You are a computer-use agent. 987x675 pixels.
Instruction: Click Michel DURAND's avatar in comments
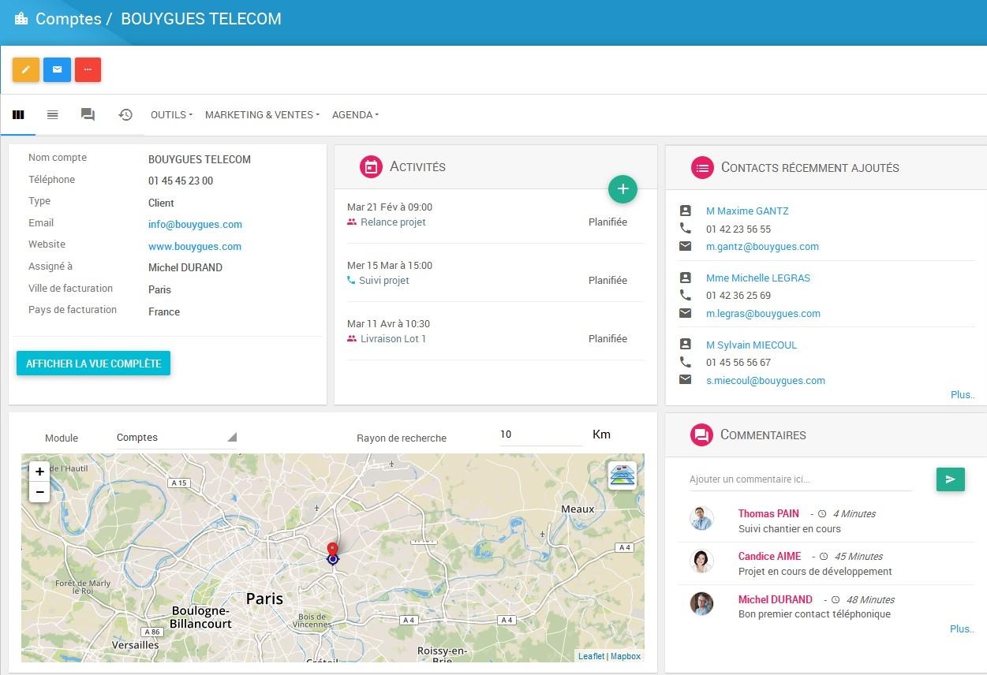coord(701,604)
